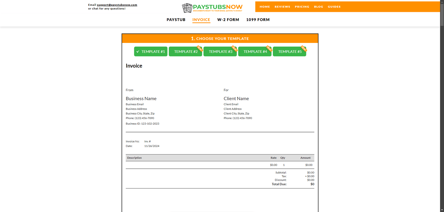Screen dimensions: 444x212
Task: Click the Invoice tab
Action: point(201,20)
